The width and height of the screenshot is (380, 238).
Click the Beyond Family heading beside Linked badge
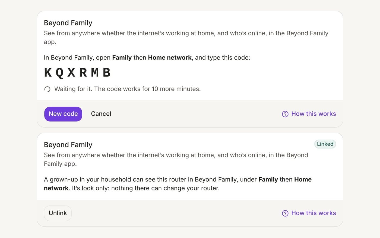(68, 145)
